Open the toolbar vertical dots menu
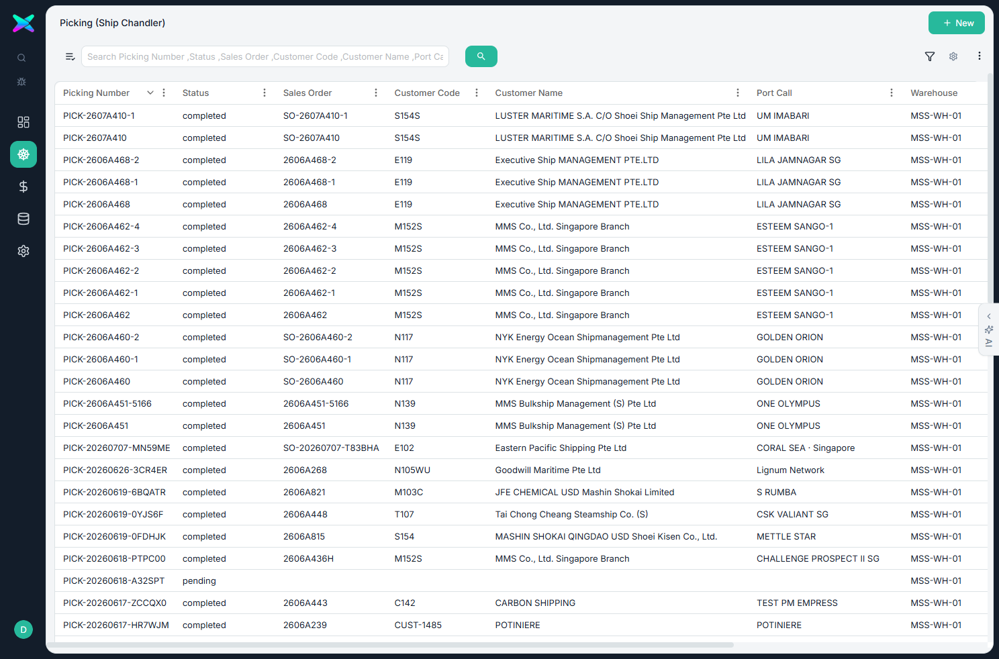Image resolution: width=999 pixels, height=659 pixels. point(980,56)
